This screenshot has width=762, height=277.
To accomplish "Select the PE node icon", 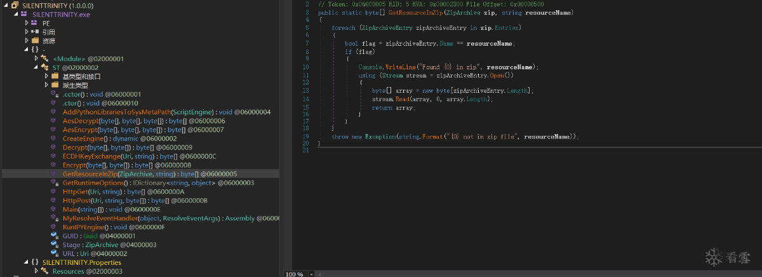I will (x=35, y=23).
